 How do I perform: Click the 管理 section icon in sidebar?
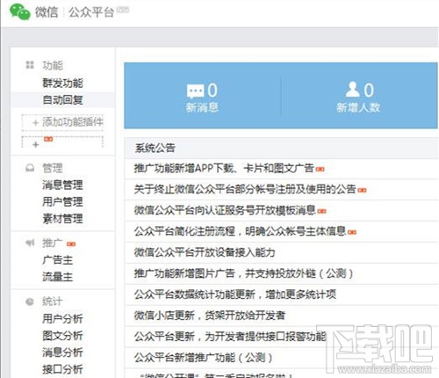click(x=30, y=168)
